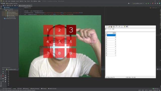Click the lightbulb About icon in Modbus toolbar
The height and width of the screenshot is (91, 161).
click(x=125, y=27)
